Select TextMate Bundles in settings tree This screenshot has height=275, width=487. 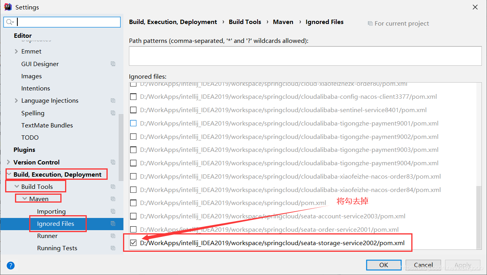point(47,126)
